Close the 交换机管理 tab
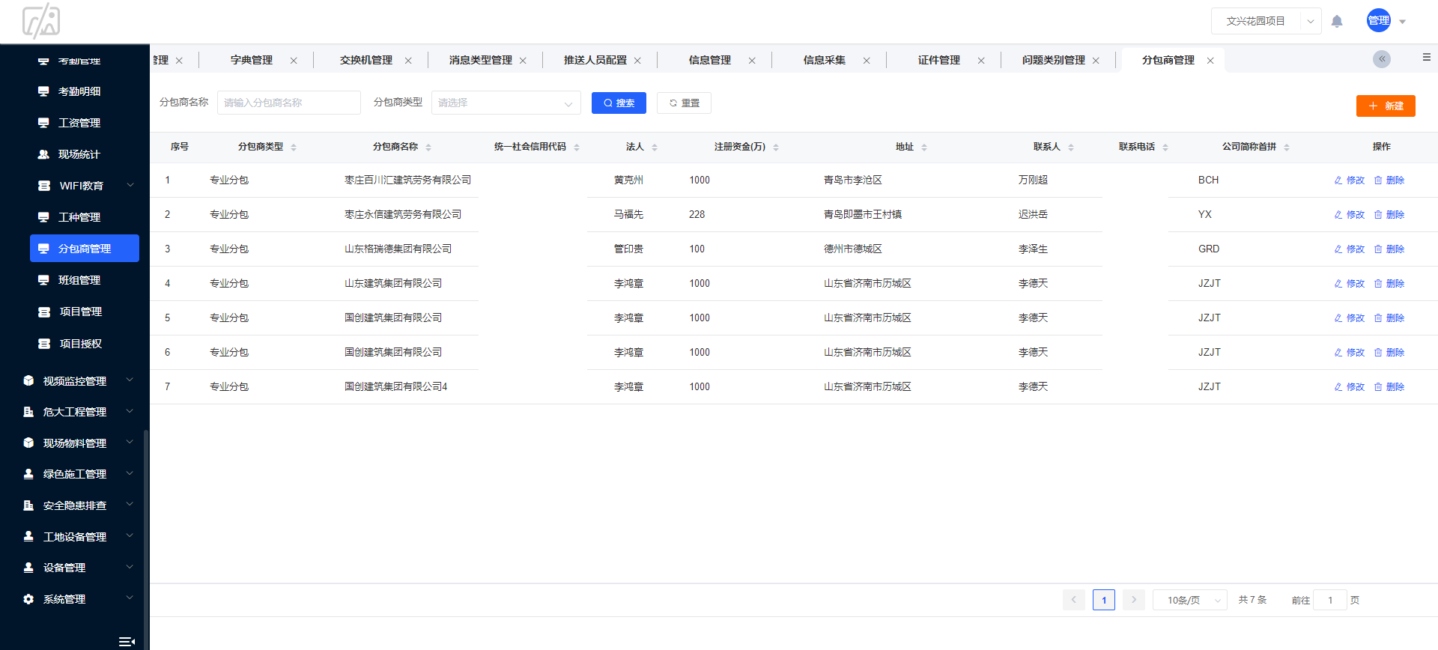The width and height of the screenshot is (1438, 650). [408, 61]
